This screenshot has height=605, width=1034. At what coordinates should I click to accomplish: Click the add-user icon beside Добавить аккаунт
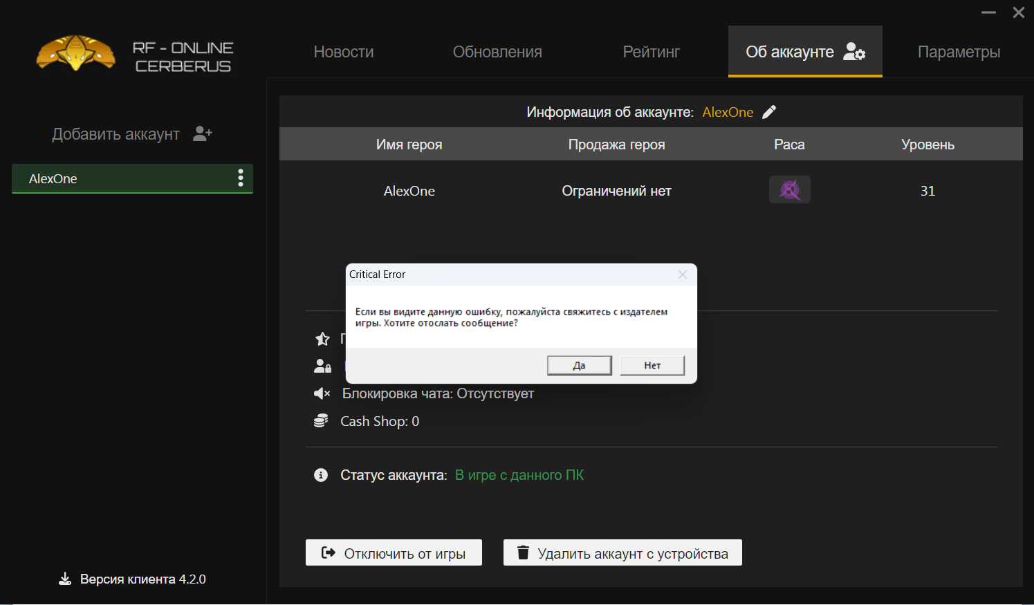tap(203, 133)
